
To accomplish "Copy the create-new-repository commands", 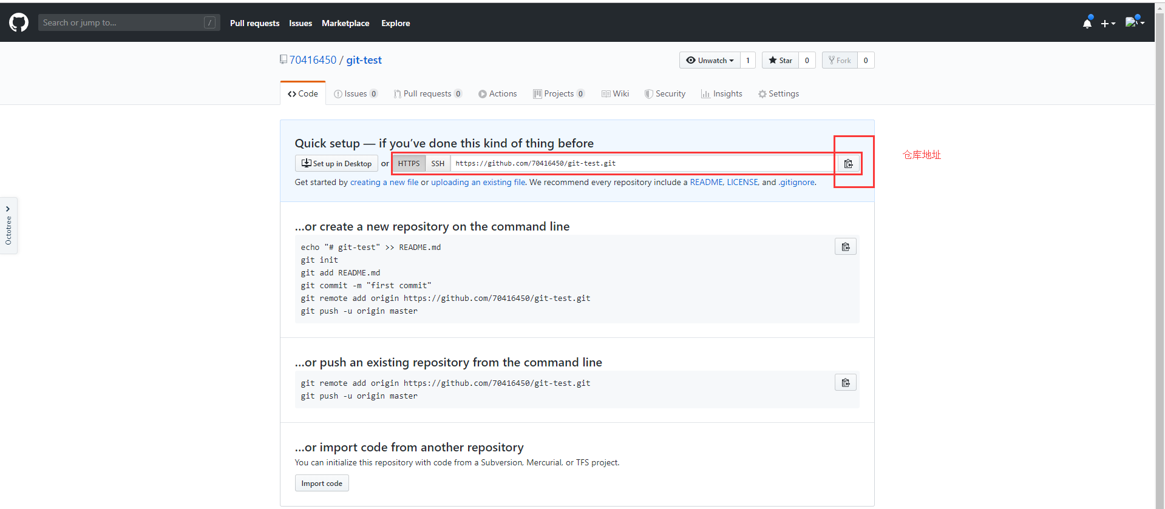I will click(845, 246).
